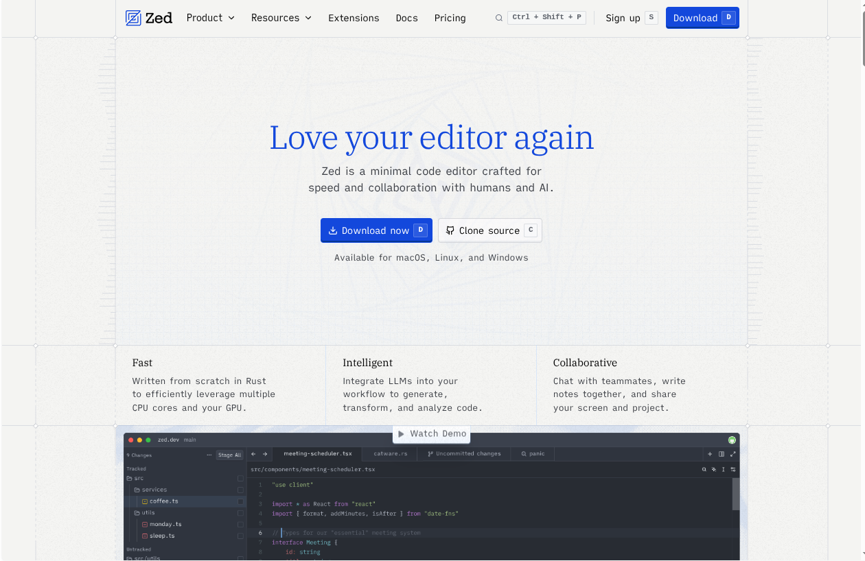This screenshot has width=865, height=561.
Task: Open the Product dropdown menu
Action: (x=210, y=18)
